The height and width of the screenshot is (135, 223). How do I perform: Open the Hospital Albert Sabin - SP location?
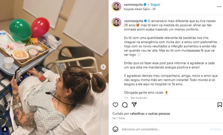(140, 9)
